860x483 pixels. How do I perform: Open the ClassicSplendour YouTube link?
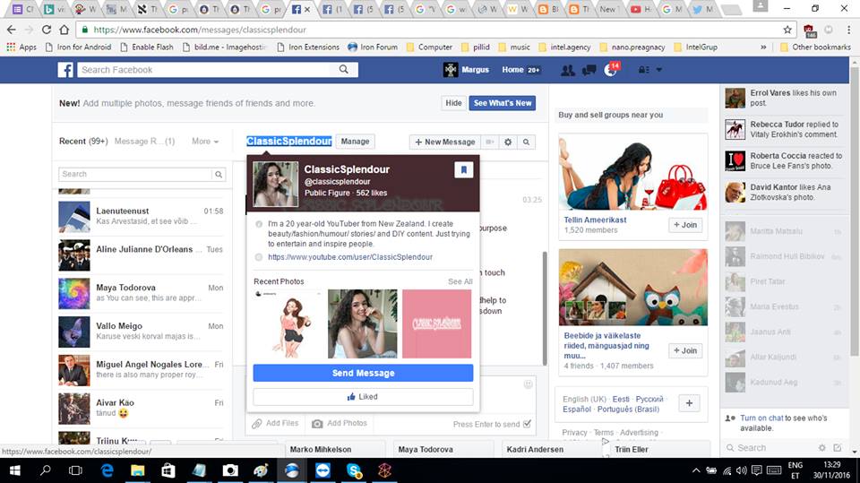(x=350, y=257)
